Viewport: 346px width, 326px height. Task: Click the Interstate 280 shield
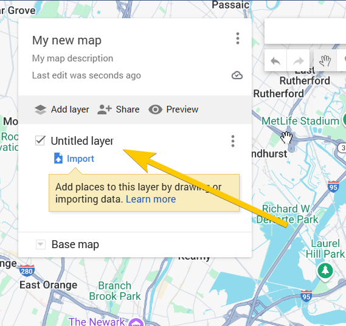27,271
